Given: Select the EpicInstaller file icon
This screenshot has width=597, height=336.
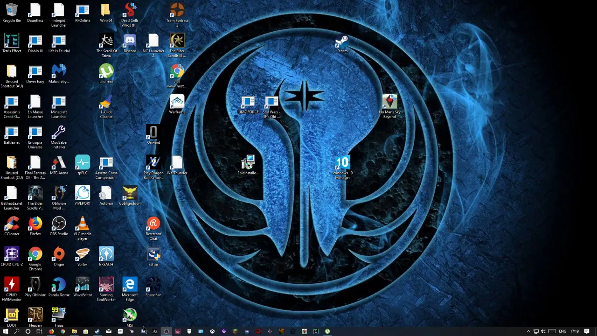Looking at the screenshot, I should click(248, 165).
